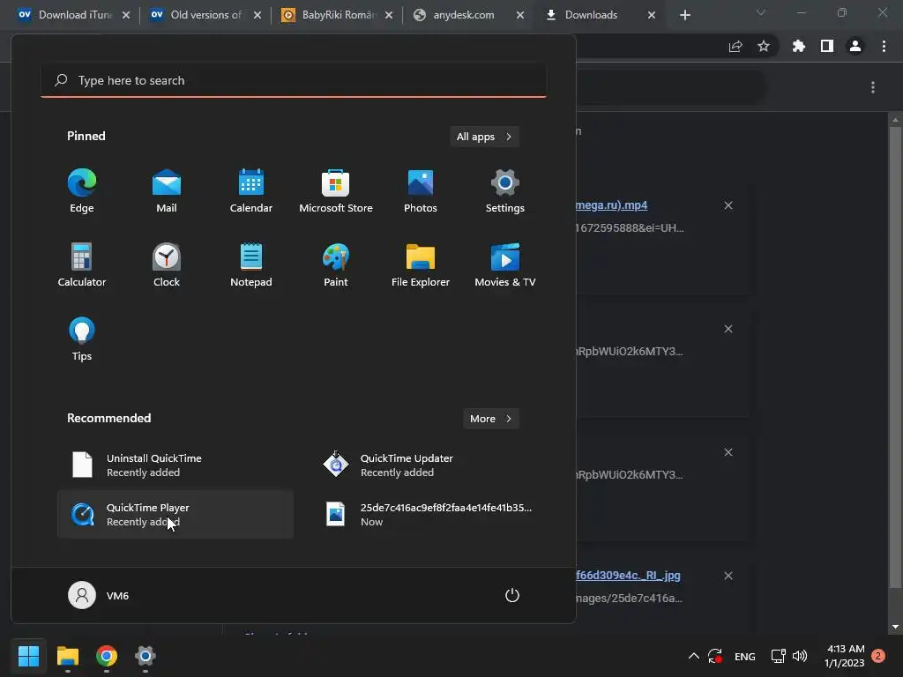Image resolution: width=903 pixels, height=677 pixels.
Task: Open the network status tray icon
Action: coord(778,656)
